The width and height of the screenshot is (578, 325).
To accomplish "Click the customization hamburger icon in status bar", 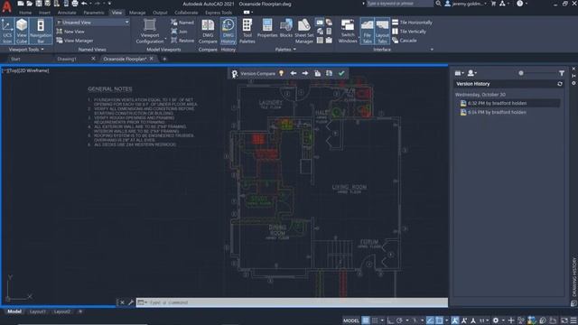I will point(573,320).
